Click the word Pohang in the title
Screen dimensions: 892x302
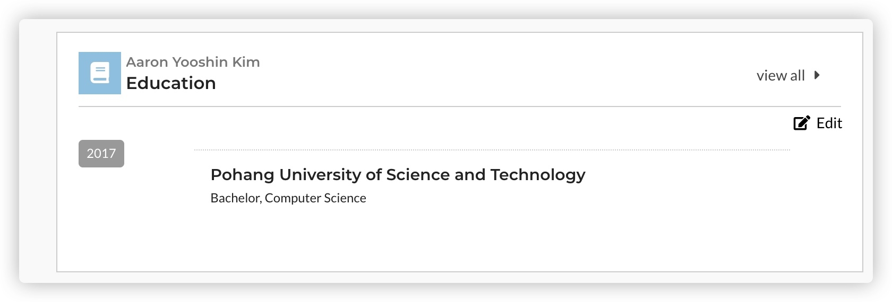coord(242,175)
